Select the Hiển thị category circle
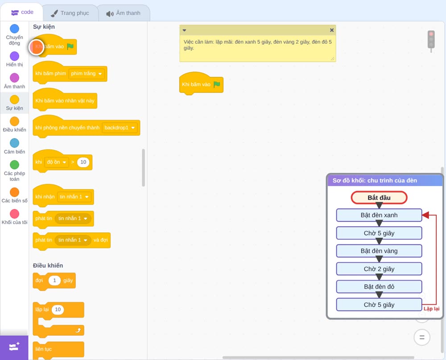This screenshot has width=446, height=360. [x=15, y=56]
